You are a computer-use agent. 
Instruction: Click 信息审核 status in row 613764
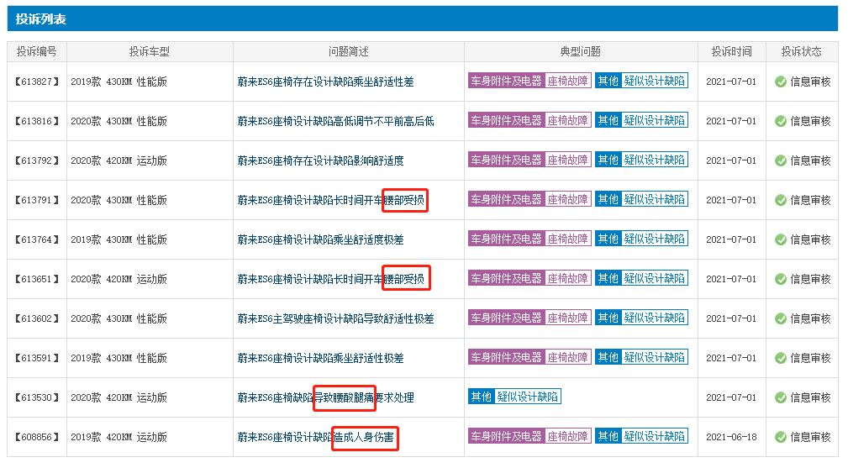point(810,239)
